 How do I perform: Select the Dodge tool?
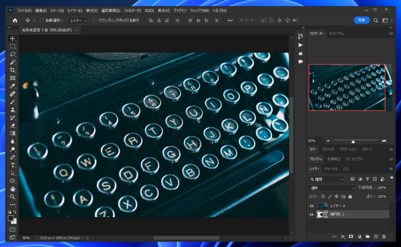[x=12, y=149]
